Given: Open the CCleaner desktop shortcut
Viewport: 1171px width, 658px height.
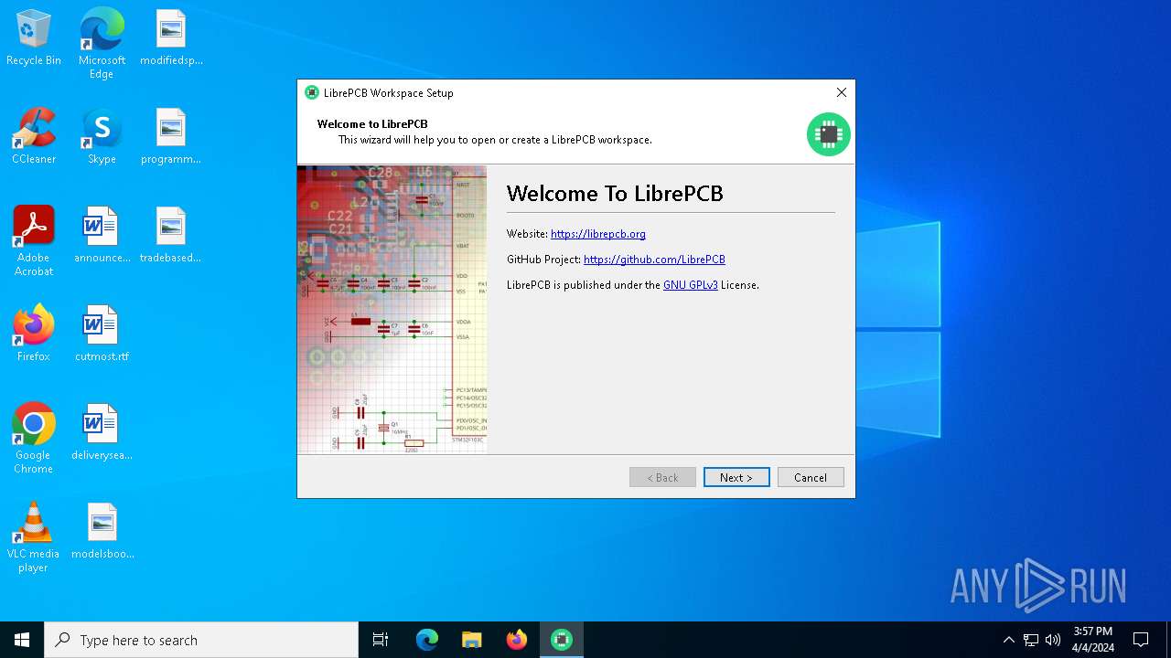Looking at the screenshot, I should pyautogui.click(x=34, y=137).
